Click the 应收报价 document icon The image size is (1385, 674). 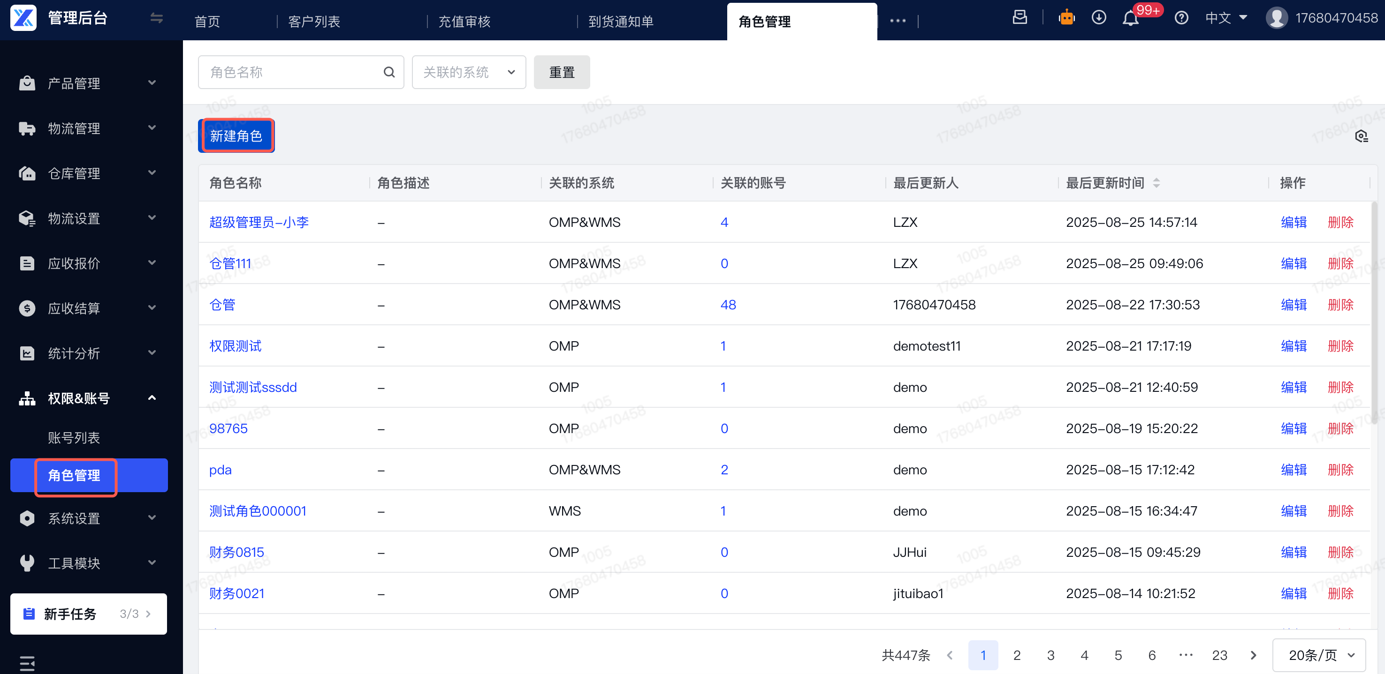click(27, 263)
